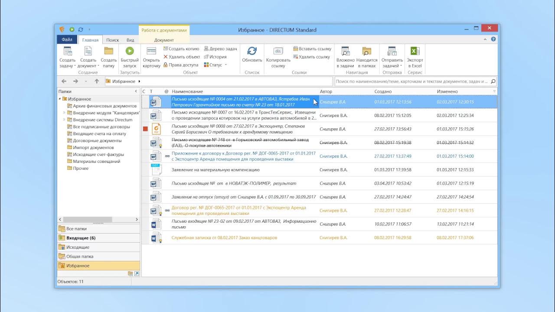
Task: Select Служебная записка Заказ канцтоваров row
Action: click(320, 238)
